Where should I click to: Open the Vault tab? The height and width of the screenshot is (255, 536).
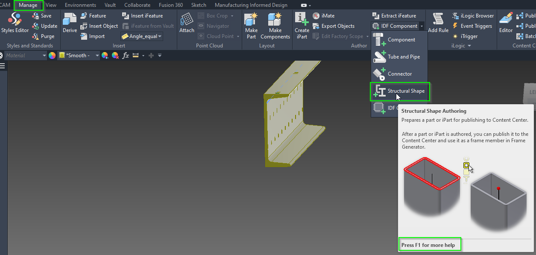click(110, 5)
